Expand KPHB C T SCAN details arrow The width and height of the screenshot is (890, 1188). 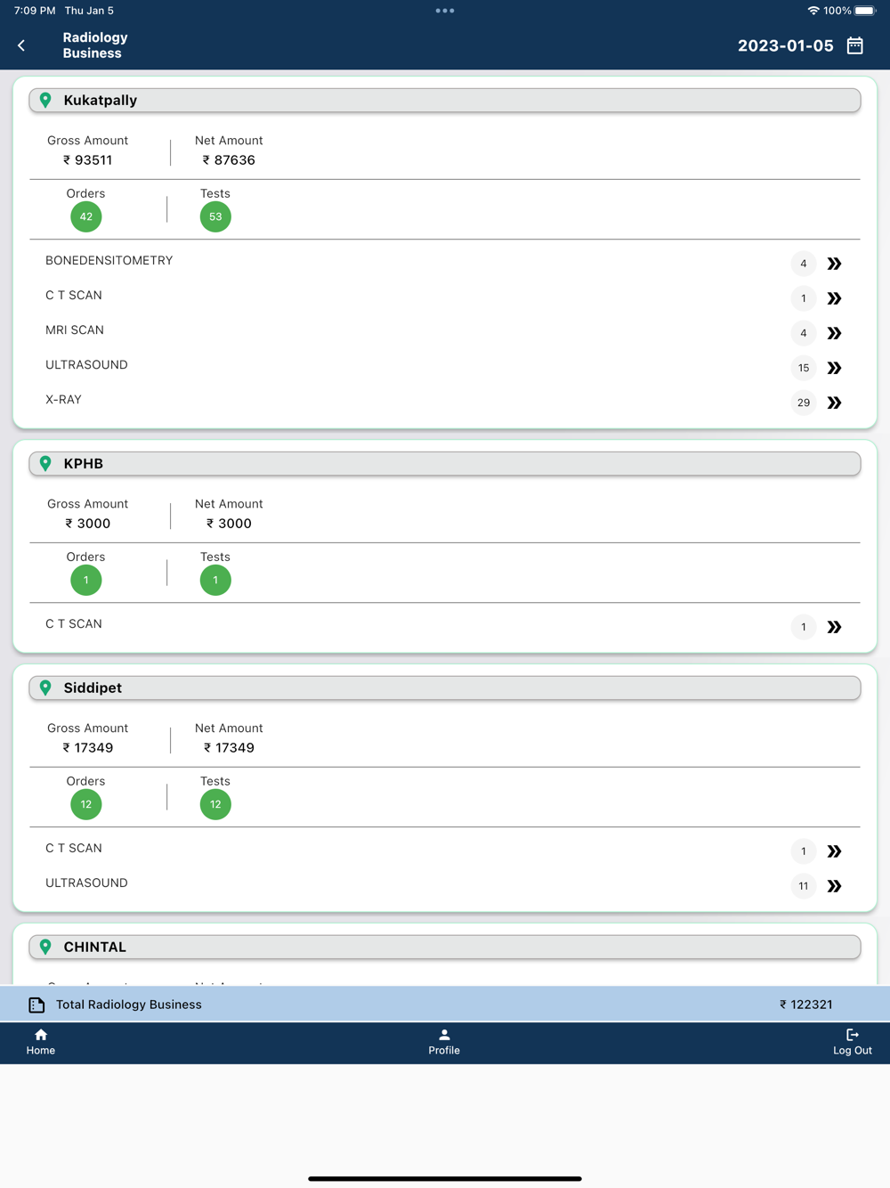834,627
